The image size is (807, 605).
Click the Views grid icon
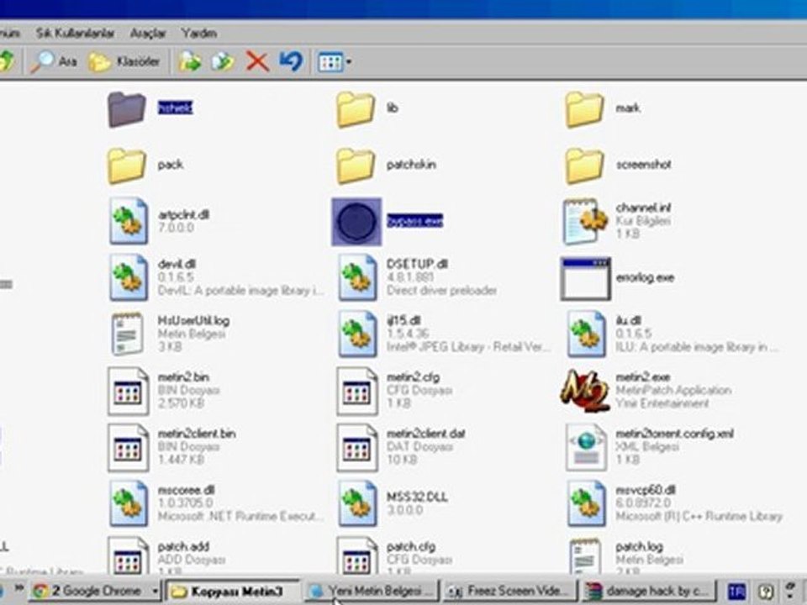[x=330, y=62]
